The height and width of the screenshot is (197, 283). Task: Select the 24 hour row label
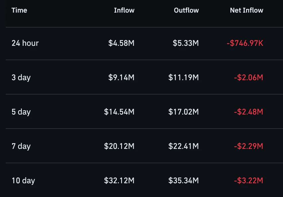(x=25, y=43)
